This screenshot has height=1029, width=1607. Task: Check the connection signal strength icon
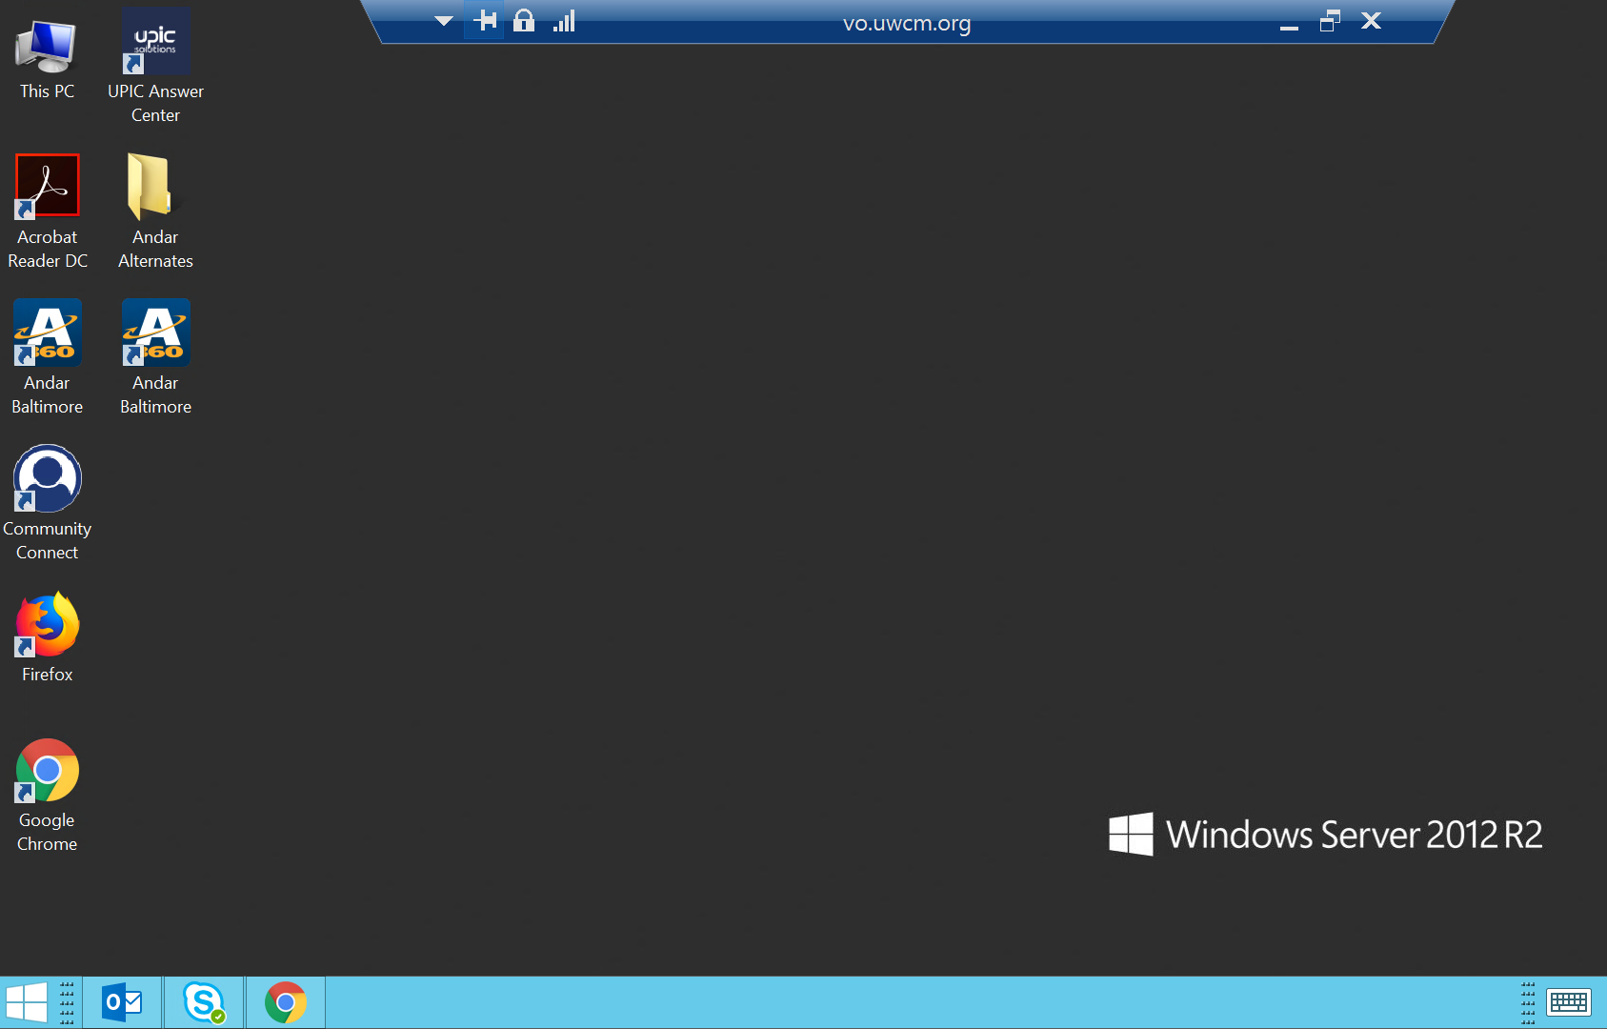[x=564, y=21]
